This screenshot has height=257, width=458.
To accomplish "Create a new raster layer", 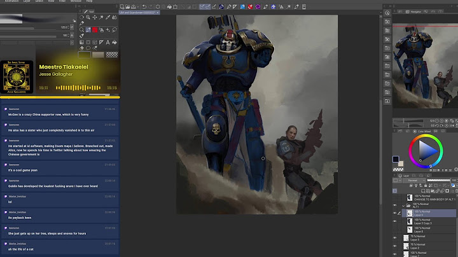I will [423, 191].
